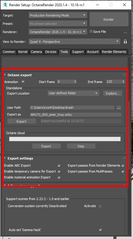Collapse the Octane export rollout
This screenshot has height=239, width=133.
tap(5, 75)
